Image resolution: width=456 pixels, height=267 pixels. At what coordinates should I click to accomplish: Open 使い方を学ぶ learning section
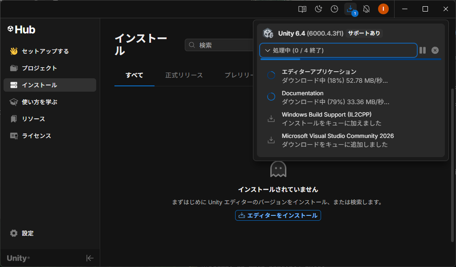(x=39, y=102)
